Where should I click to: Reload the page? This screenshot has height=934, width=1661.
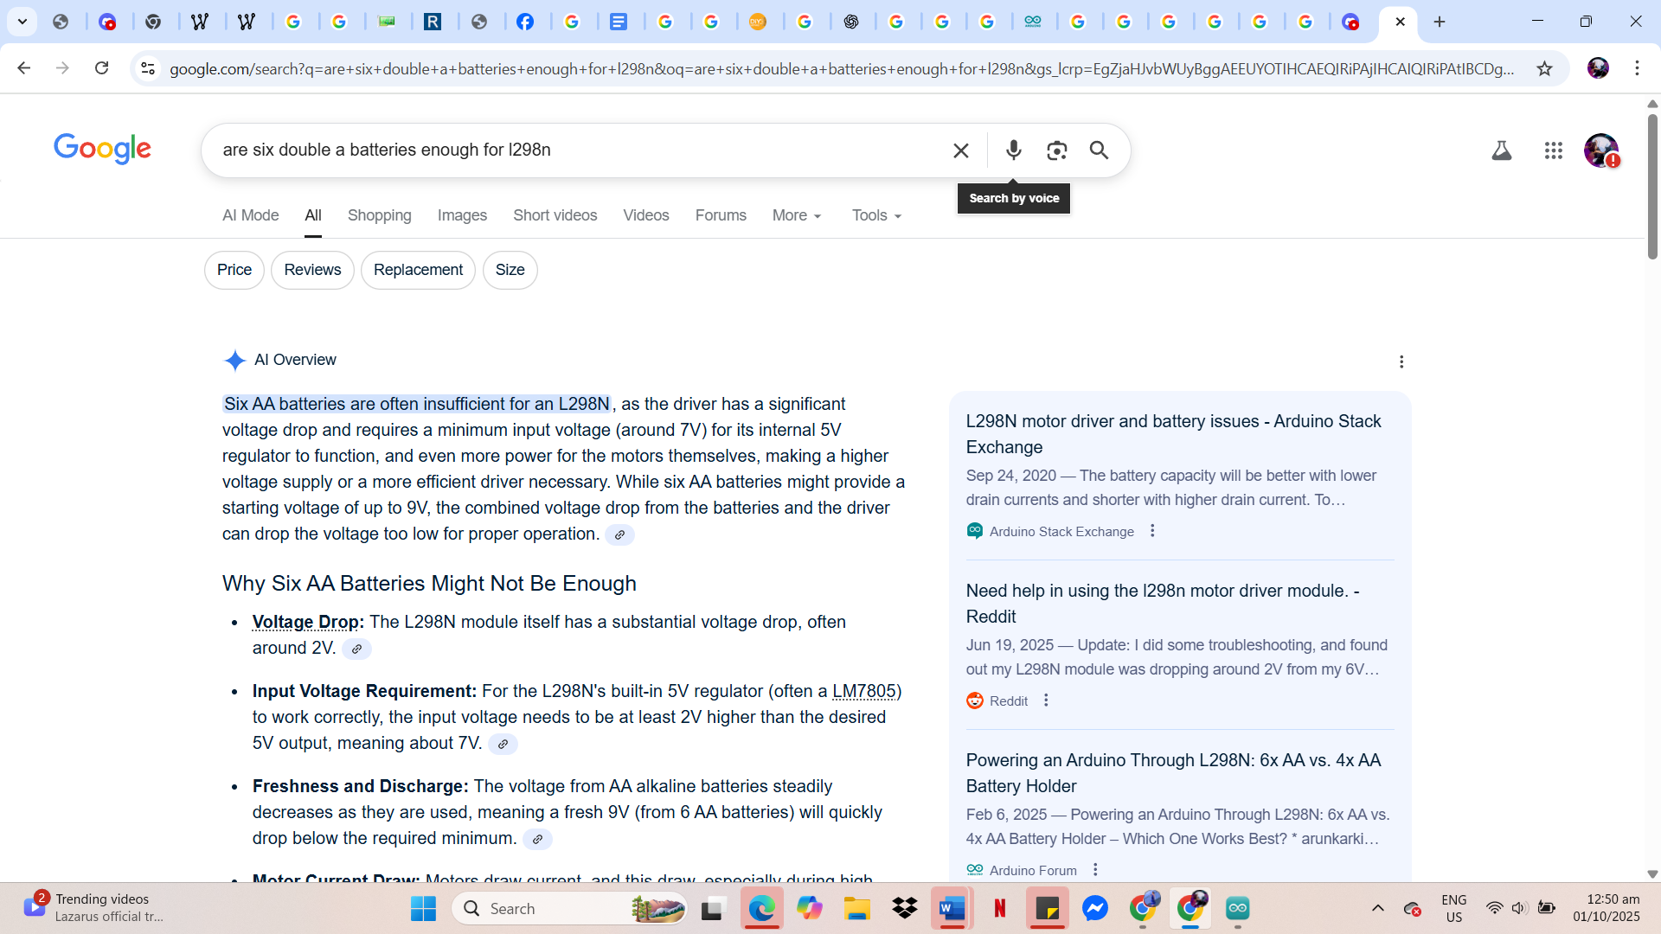(101, 68)
